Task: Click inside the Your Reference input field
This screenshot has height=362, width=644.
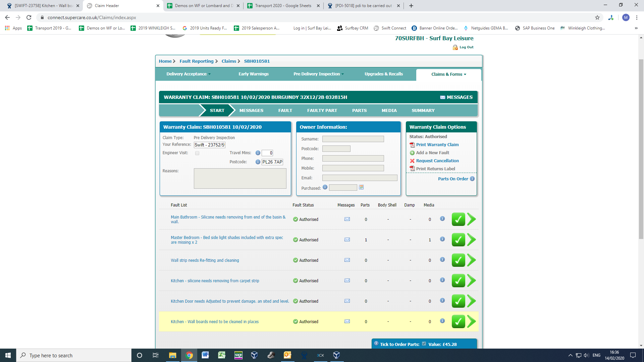Action: 209,145
